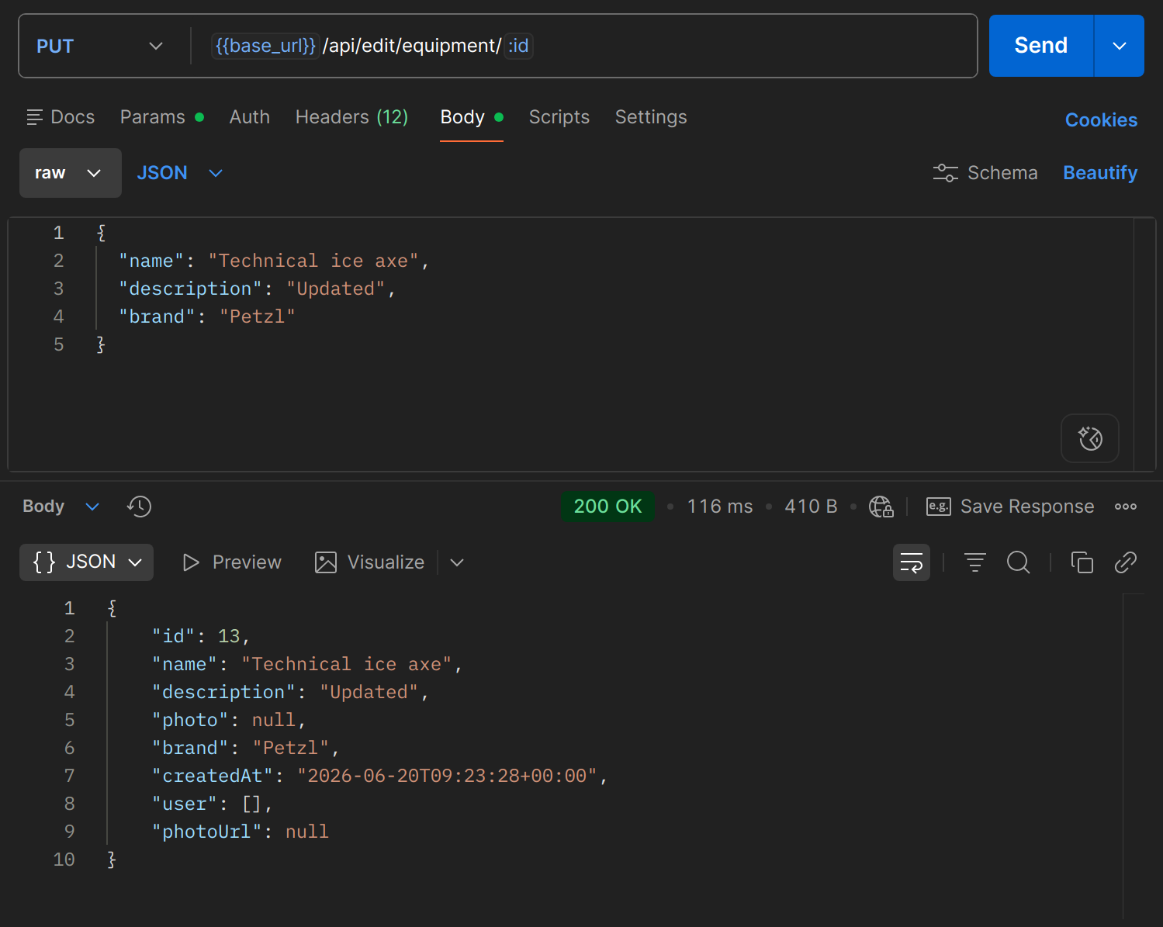Open the HTTP method PUT dropdown
Viewport: 1163px width, 927px height.
click(99, 46)
